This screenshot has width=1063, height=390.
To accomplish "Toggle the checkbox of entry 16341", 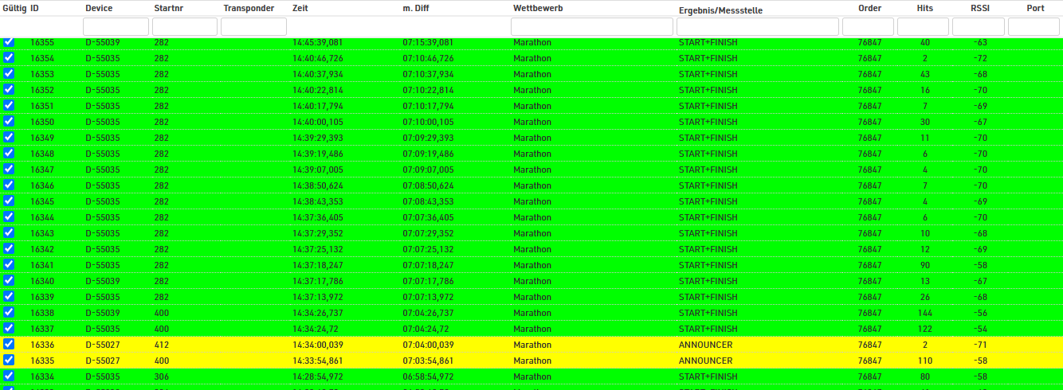I will 9,265.
